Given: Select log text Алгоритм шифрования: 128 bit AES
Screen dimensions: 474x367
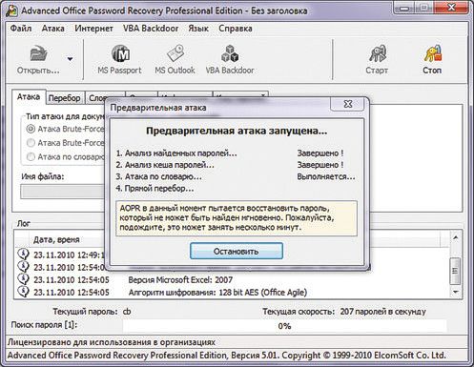Looking at the screenshot, I should [217, 293].
